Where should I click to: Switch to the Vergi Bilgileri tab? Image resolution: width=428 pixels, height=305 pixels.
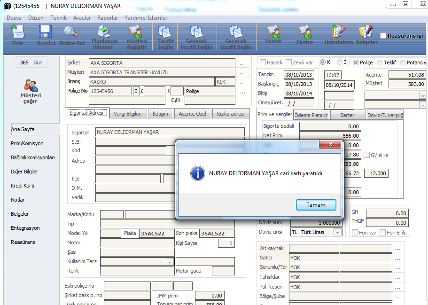(127, 113)
